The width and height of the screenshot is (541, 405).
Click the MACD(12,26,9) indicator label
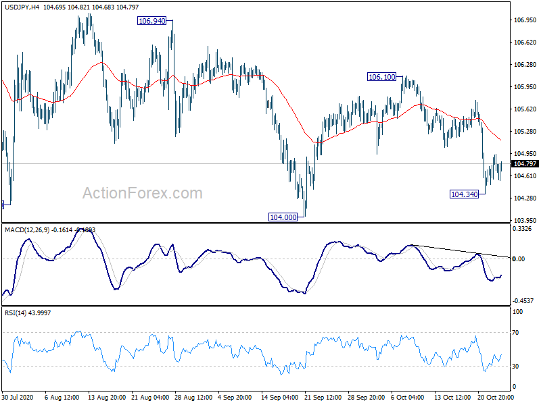tap(27, 230)
